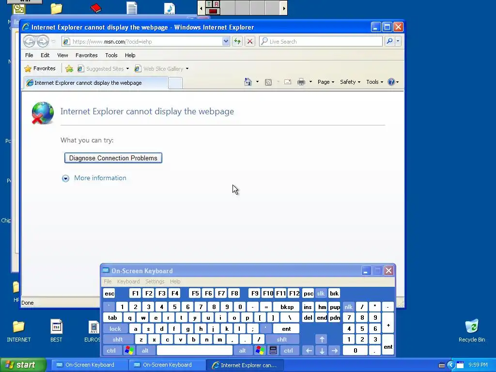Click the toolbar's left scroll arrow at top
Screen dimensions: 496x372
click(x=201, y=8)
